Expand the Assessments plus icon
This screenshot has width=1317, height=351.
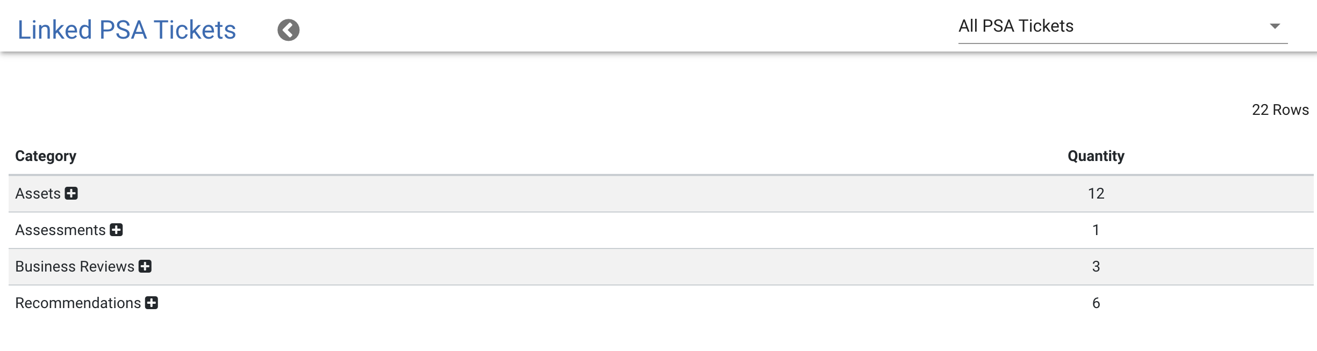pyautogui.click(x=117, y=230)
